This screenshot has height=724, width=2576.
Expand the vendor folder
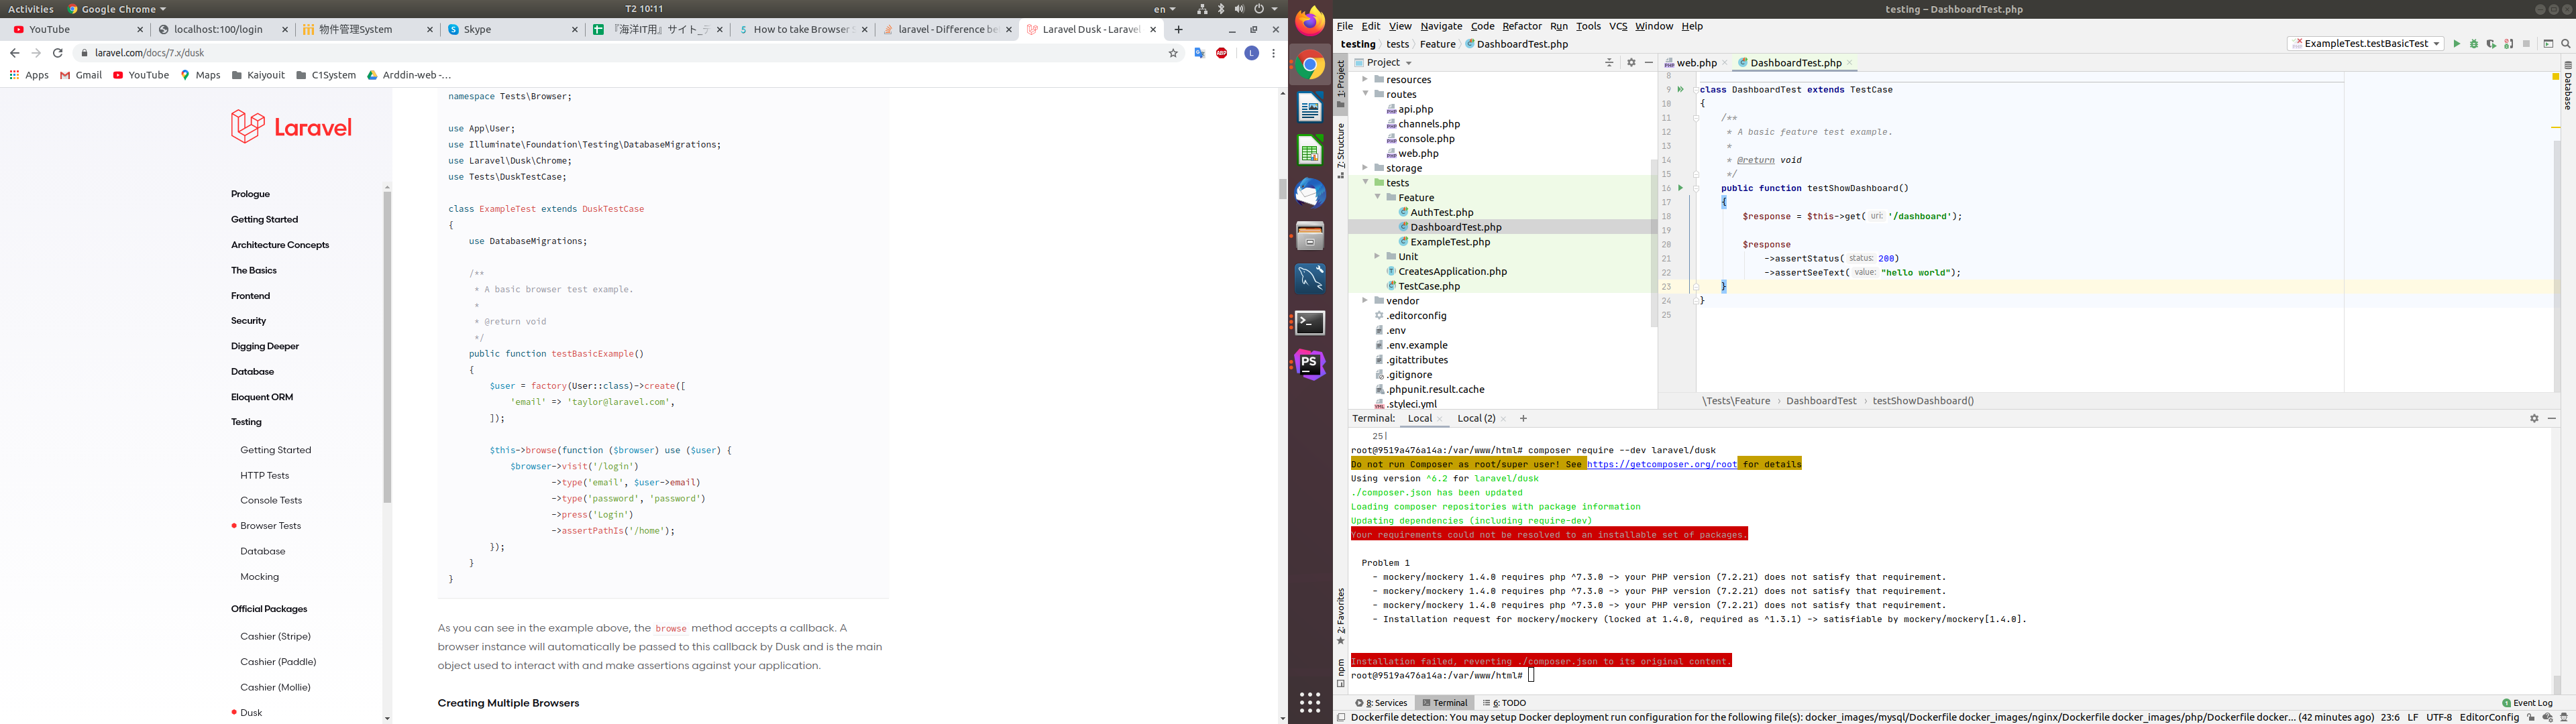[1365, 300]
